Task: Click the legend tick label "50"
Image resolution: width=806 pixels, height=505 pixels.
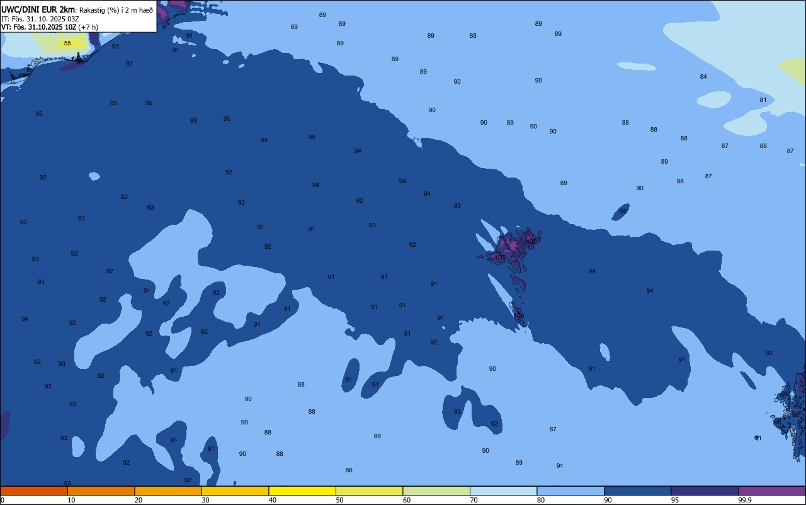Action: (x=339, y=500)
